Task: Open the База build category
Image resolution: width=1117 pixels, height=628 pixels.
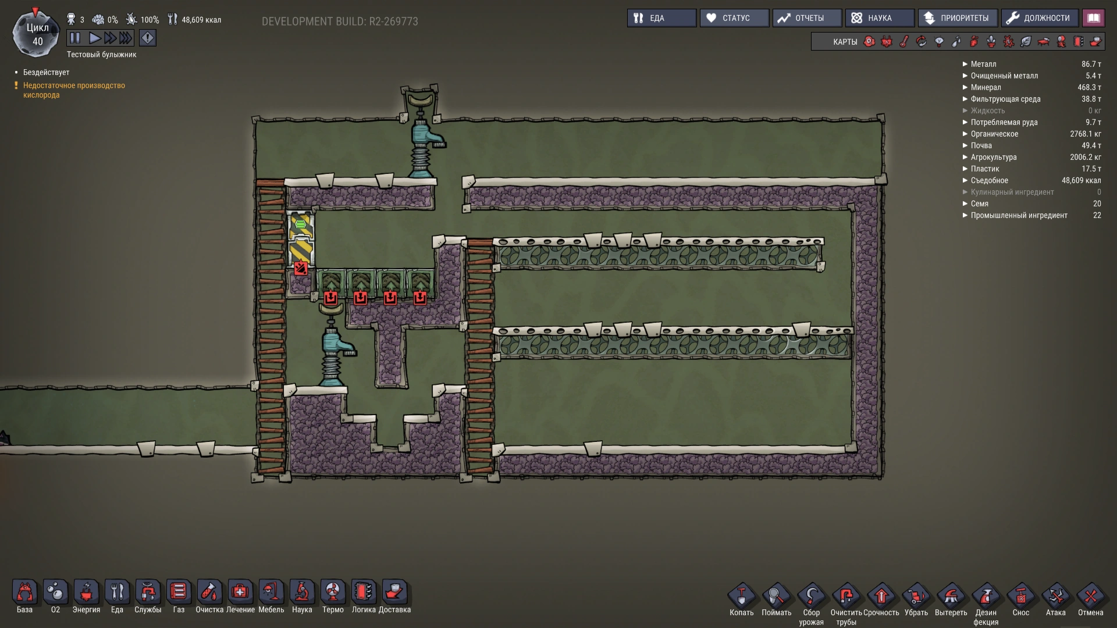Action: tap(24, 593)
